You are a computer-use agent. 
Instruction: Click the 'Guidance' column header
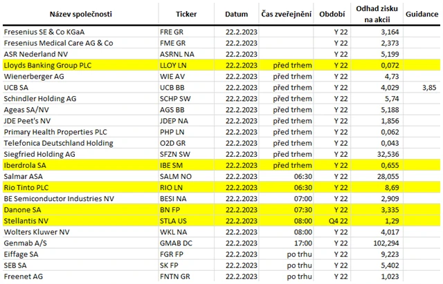coord(422,14)
